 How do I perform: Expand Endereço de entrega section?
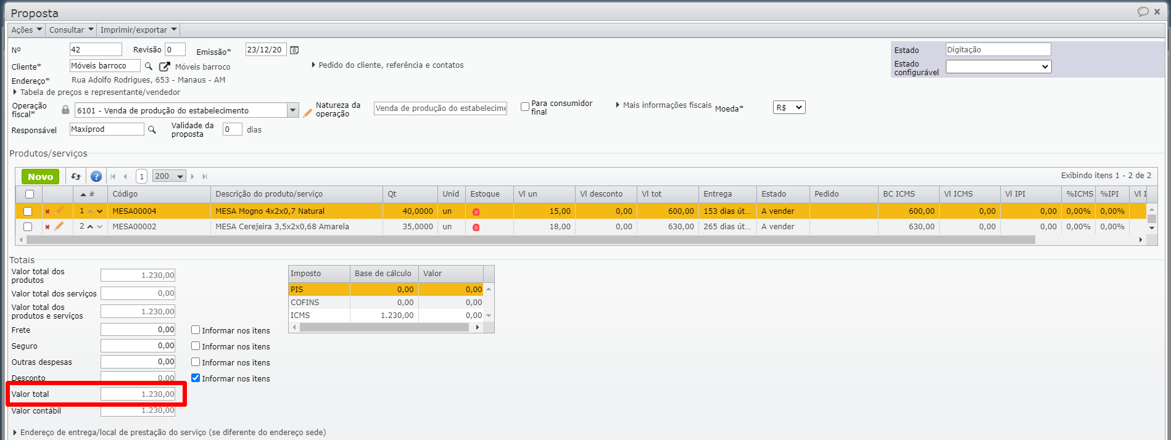coord(169,432)
